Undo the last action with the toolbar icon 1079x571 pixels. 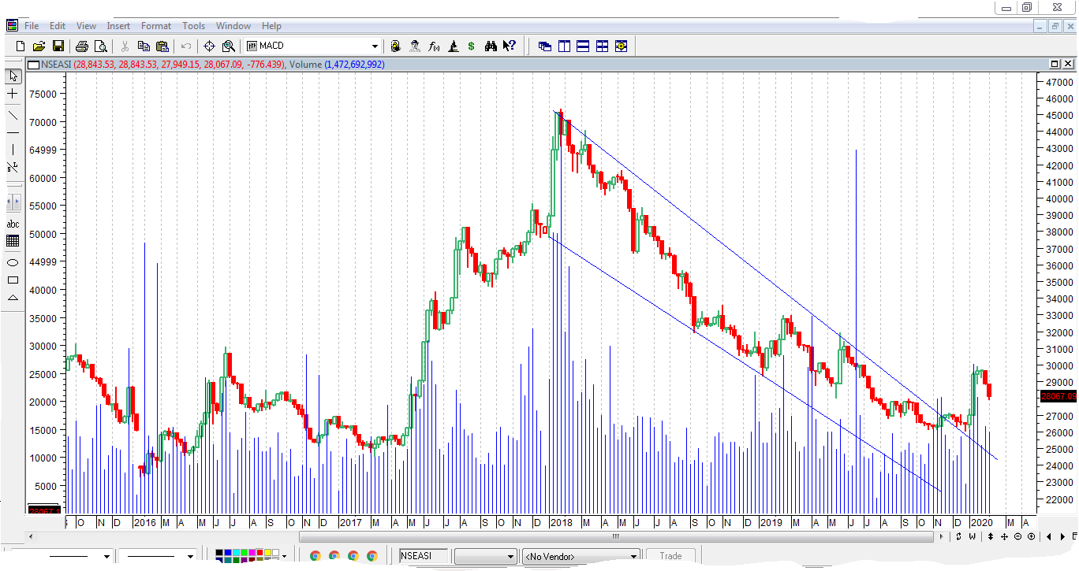[186, 46]
